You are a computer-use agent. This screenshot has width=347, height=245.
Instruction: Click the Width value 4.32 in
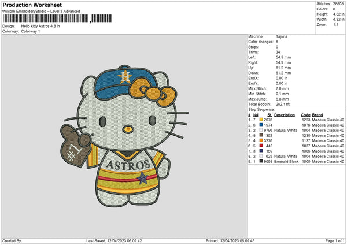(x=338, y=20)
